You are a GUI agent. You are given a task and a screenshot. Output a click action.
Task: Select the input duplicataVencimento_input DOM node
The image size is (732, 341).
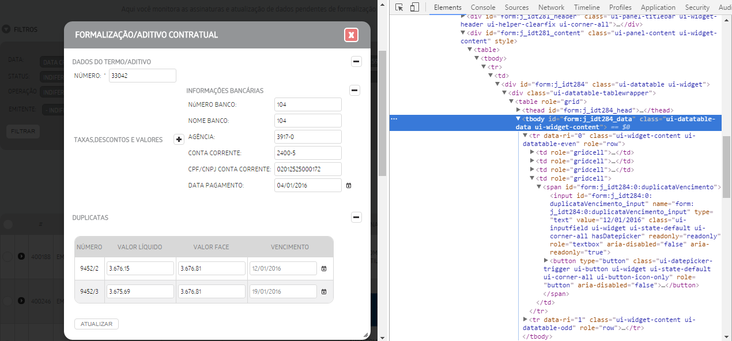[x=636, y=224]
